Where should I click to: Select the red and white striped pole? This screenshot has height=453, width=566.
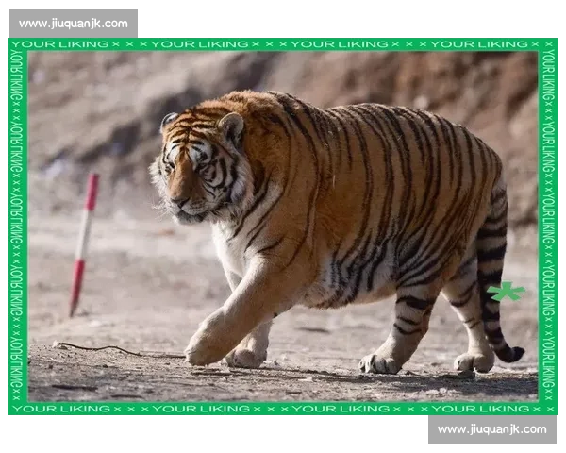(x=84, y=243)
